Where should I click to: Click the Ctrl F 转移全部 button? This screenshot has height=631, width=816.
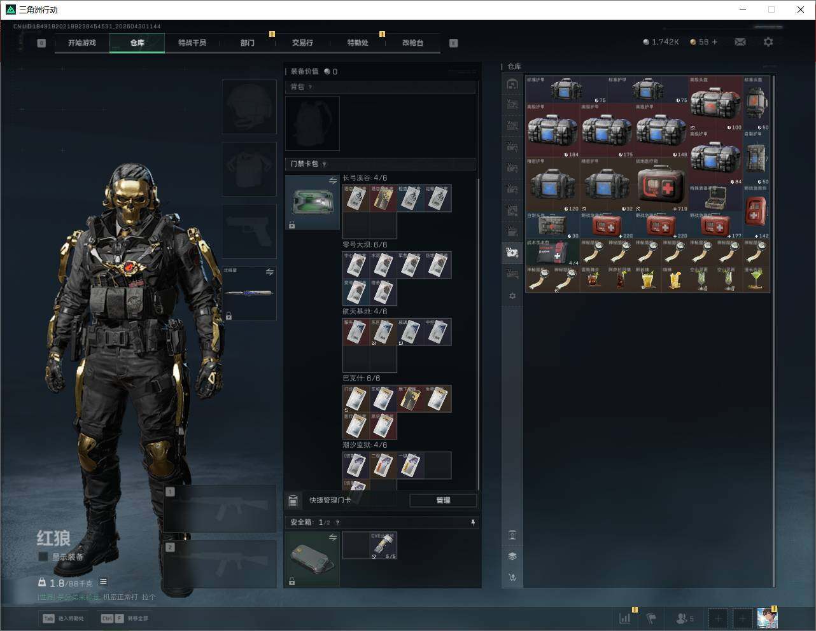124,618
